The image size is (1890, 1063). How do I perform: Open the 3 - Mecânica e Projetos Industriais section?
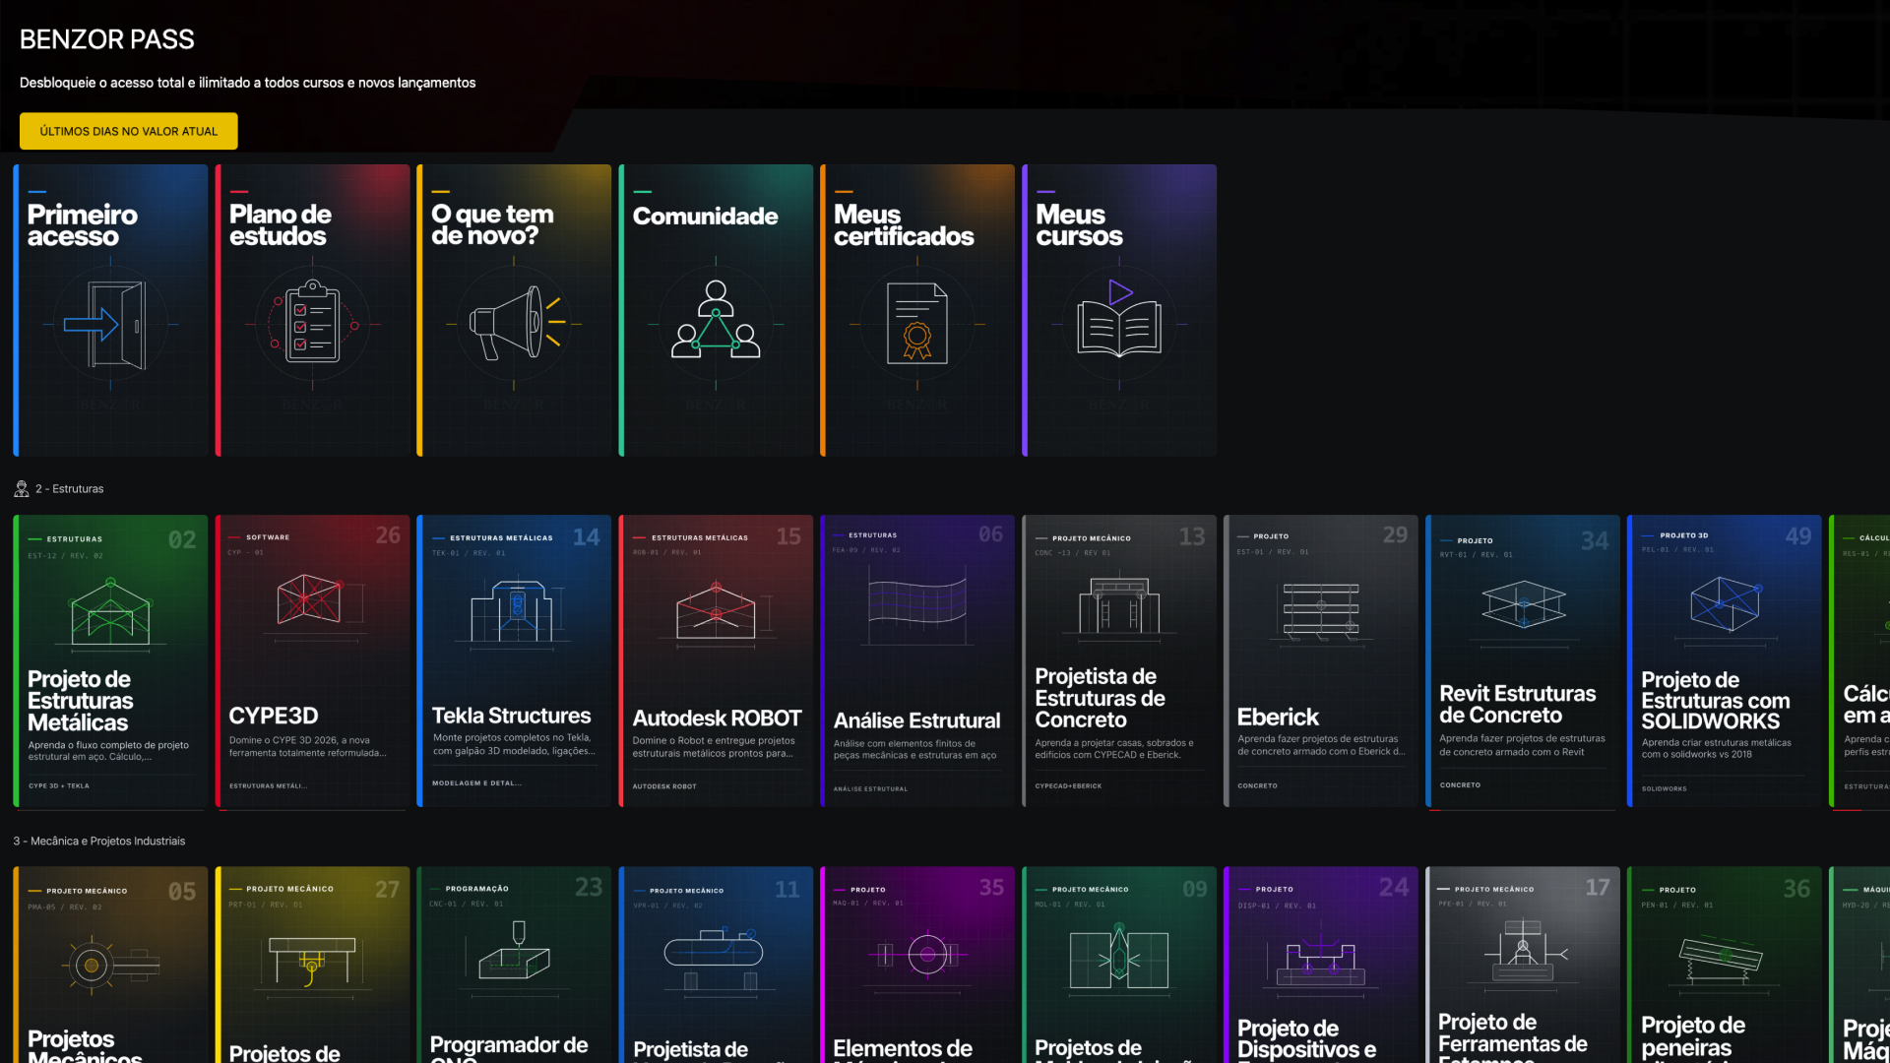pos(99,842)
